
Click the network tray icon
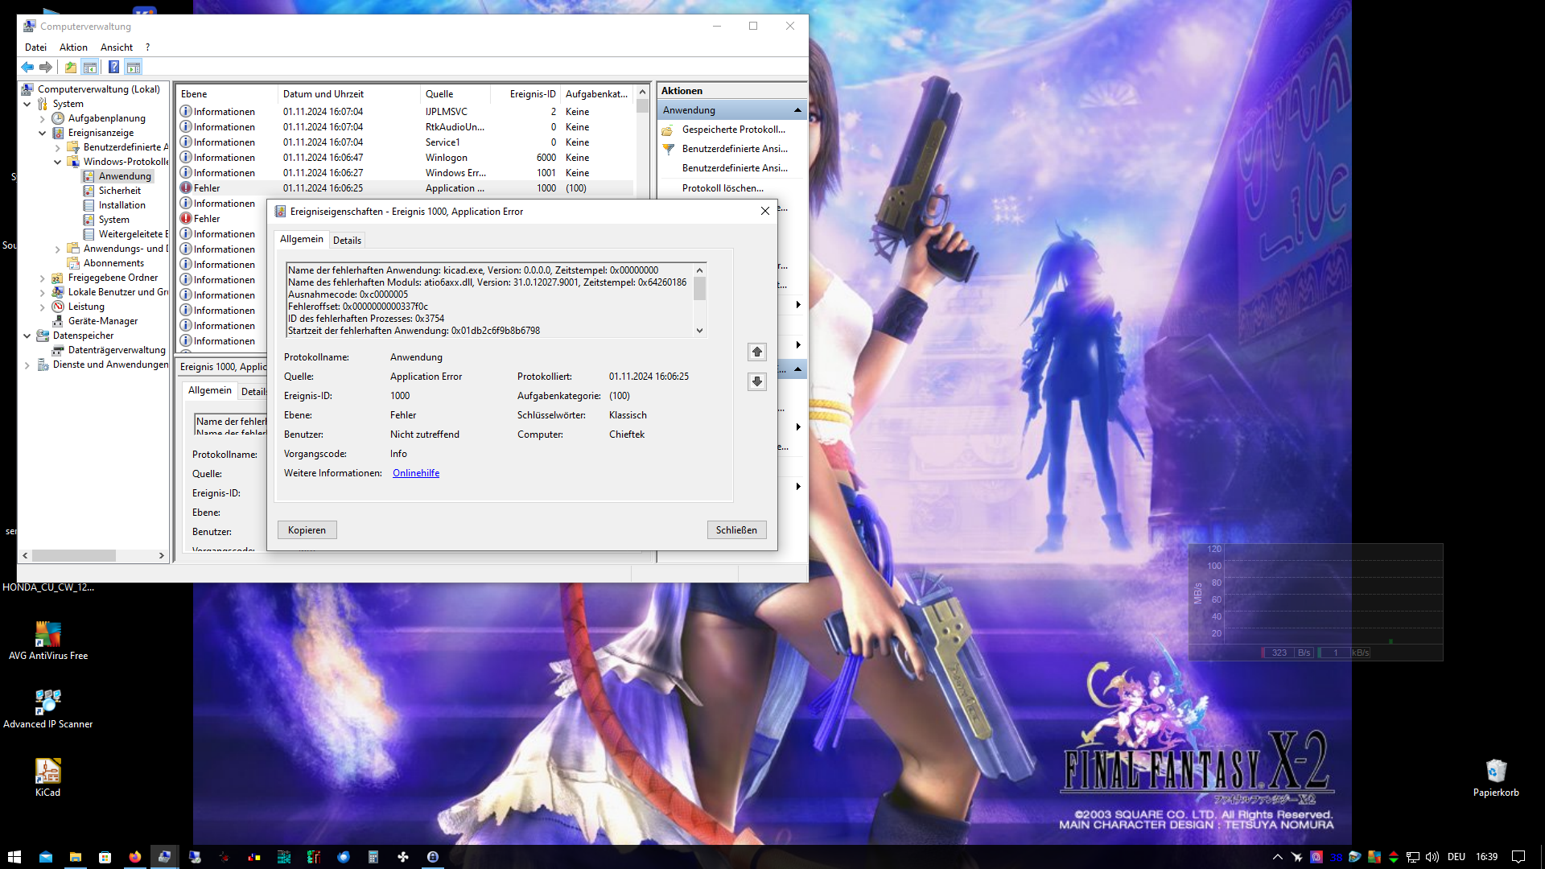(1413, 857)
